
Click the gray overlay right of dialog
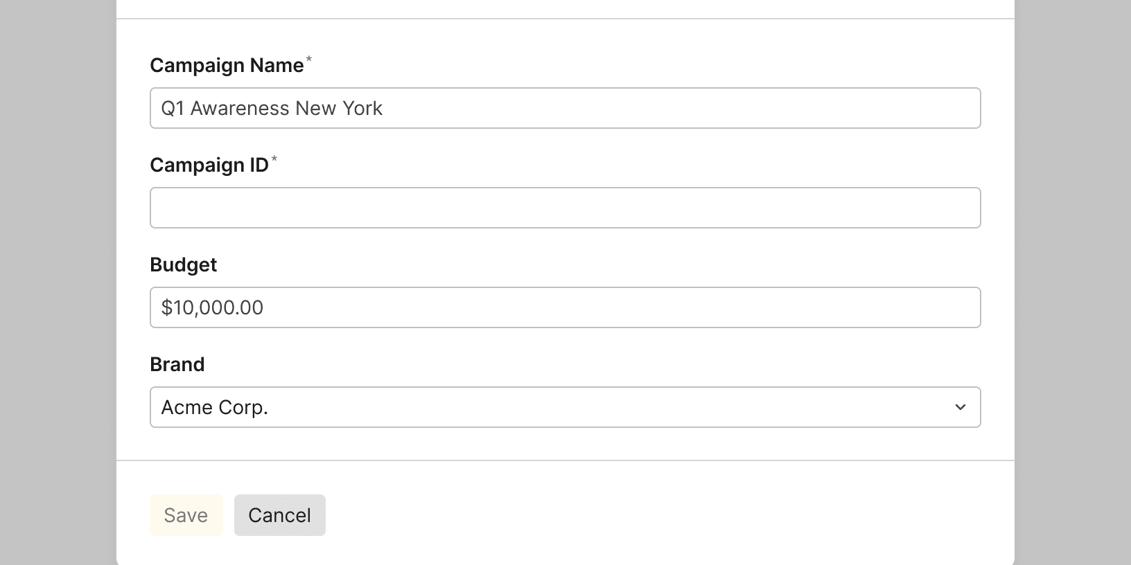click(1073, 282)
